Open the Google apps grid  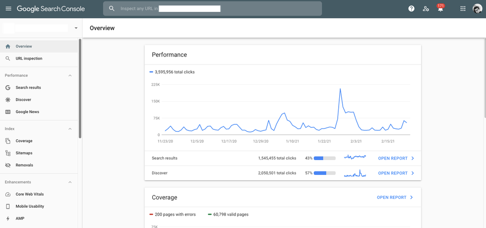pyautogui.click(x=463, y=9)
